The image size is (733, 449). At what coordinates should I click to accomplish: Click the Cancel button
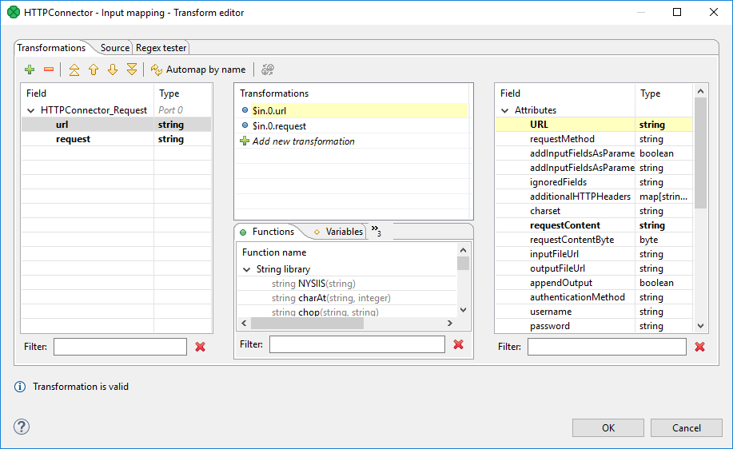coord(687,427)
